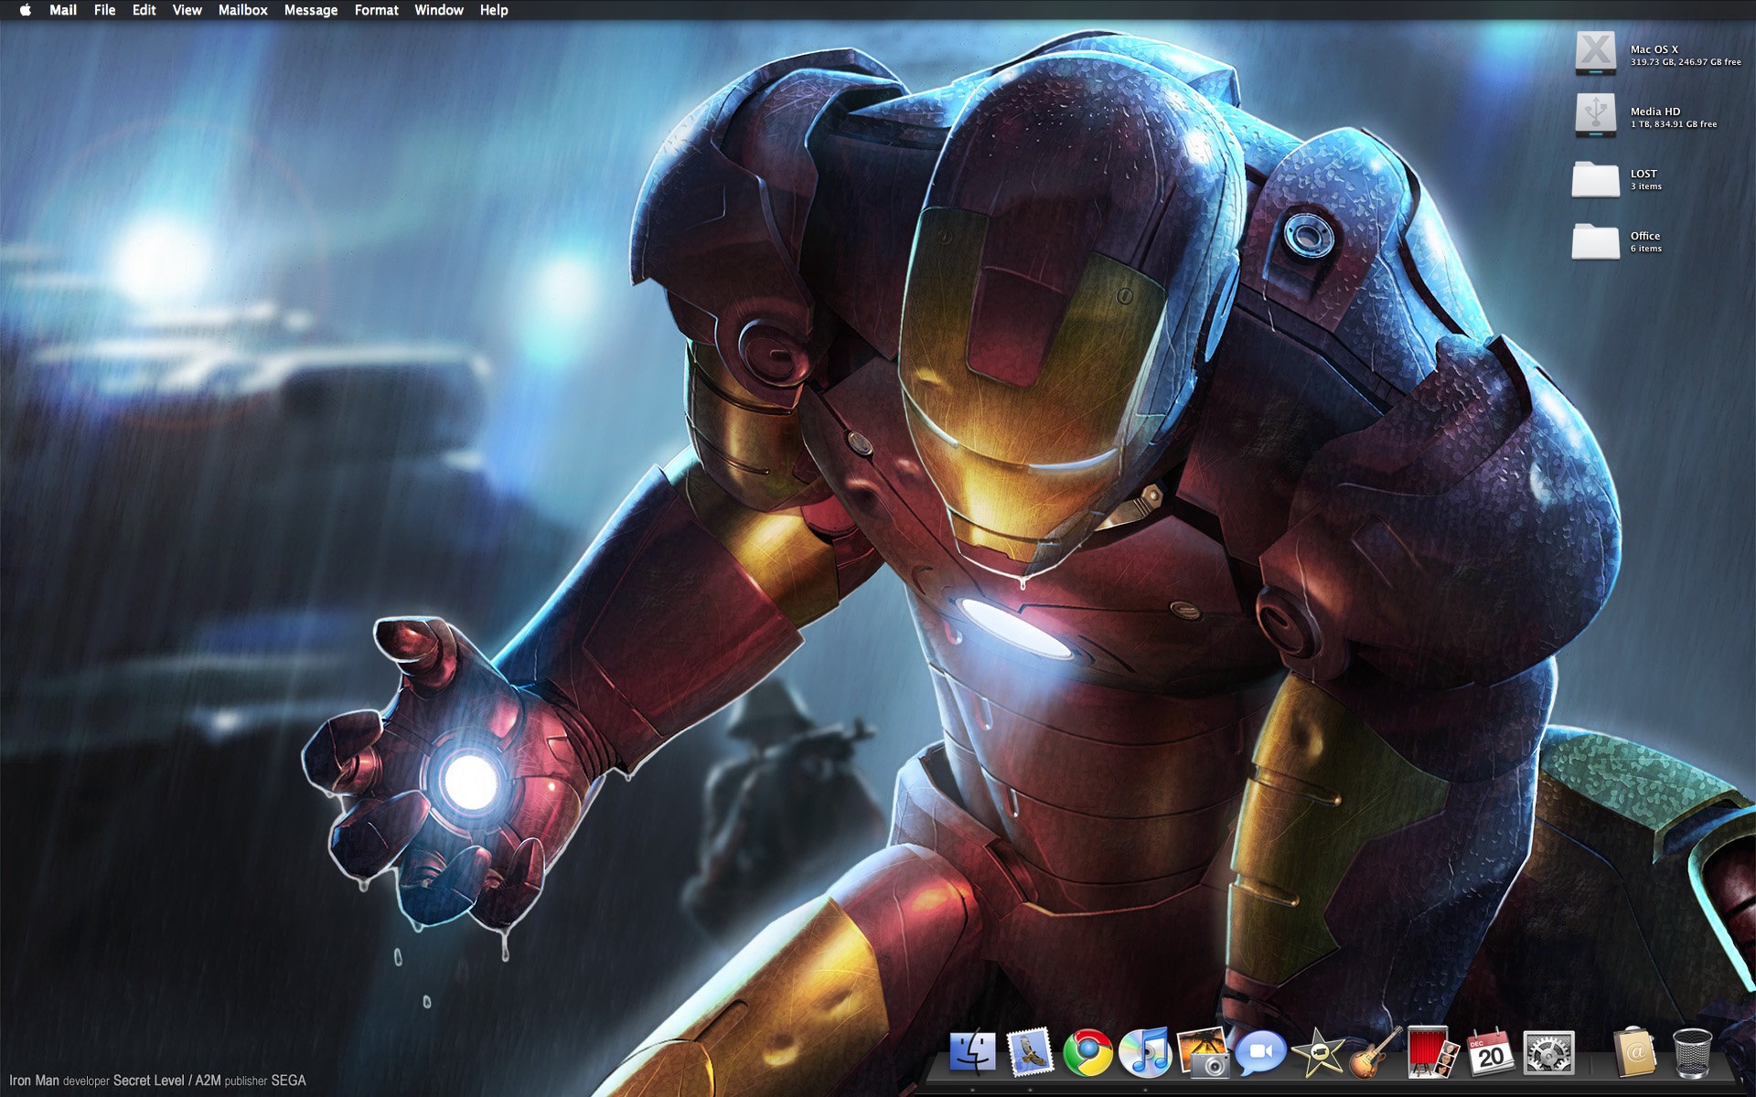Viewport: 1756px width, 1097px height.
Task: Open the File menu
Action: (x=104, y=10)
